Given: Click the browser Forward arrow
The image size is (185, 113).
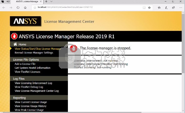Looking at the screenshot, I should click(x=11, y=8).
